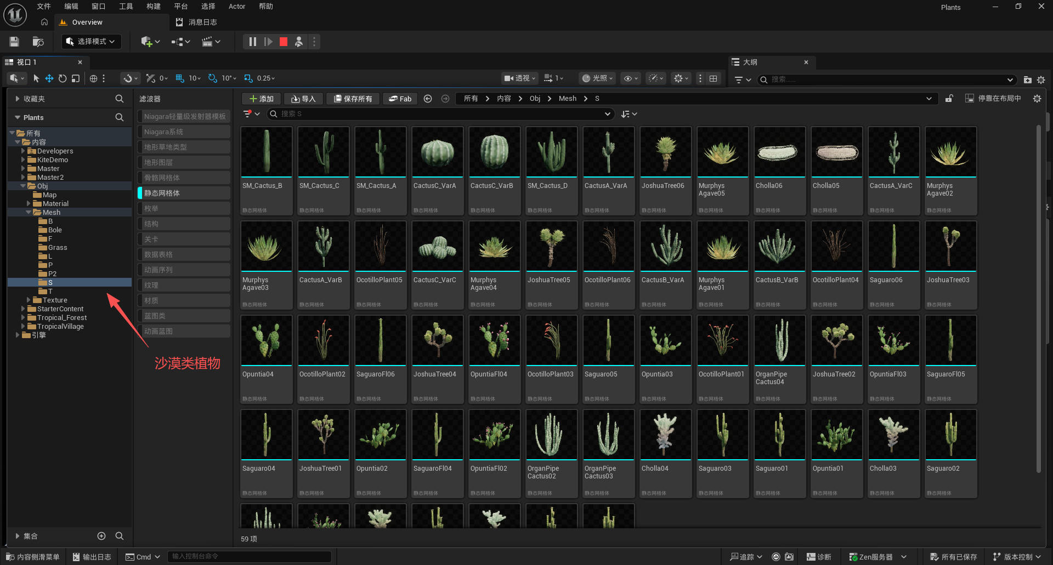The height and width of the screenshot is (565, 1053).
Task: Open the Actor menu
Action: tap(237, 7)
